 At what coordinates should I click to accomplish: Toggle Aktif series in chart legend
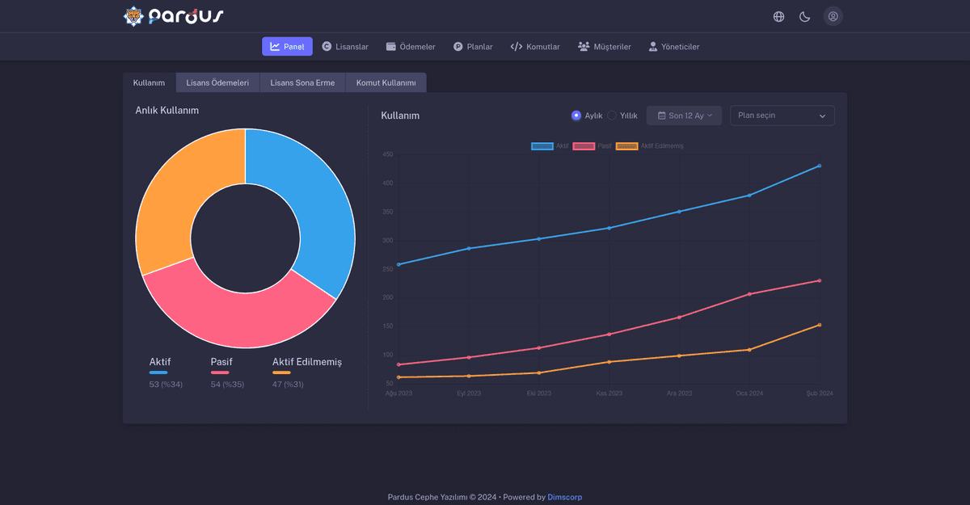[x=542, y=146]
